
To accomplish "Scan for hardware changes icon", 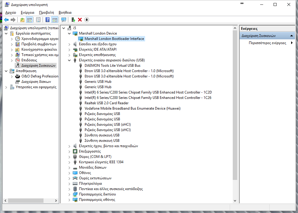I will tap(63, 20).
